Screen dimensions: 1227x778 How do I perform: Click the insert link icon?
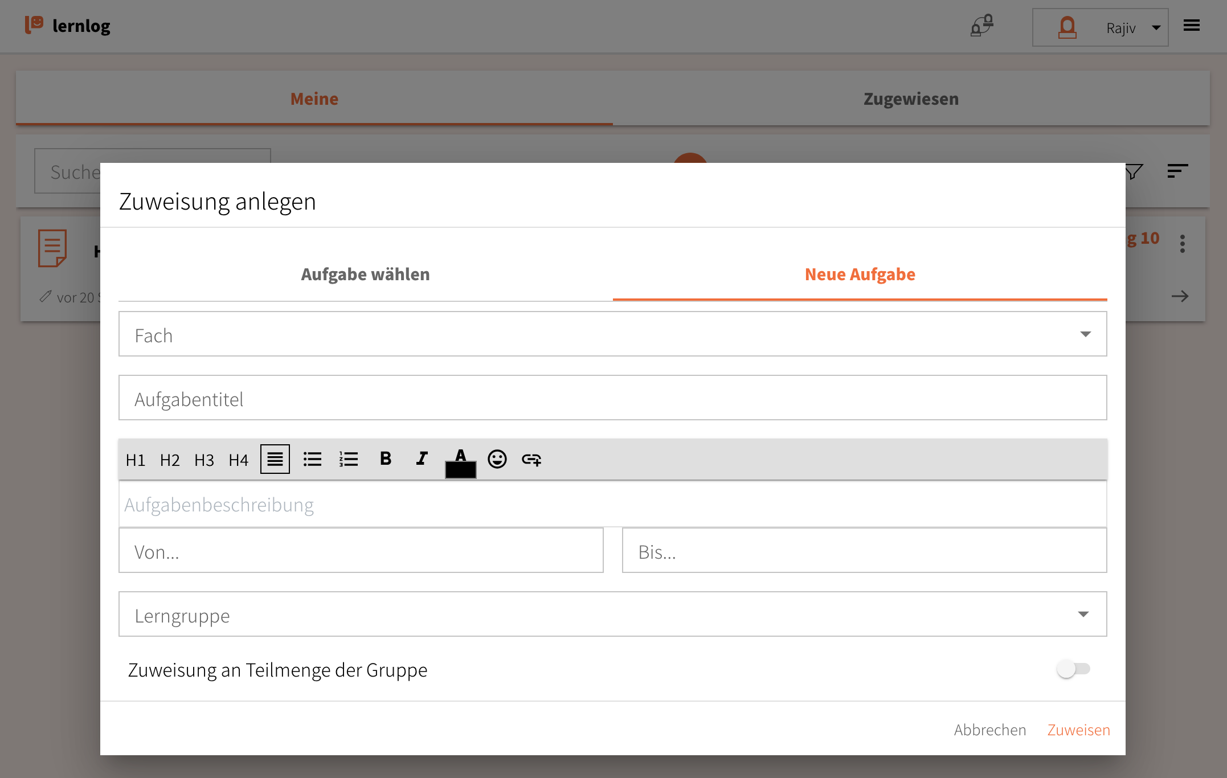point(531,459)
